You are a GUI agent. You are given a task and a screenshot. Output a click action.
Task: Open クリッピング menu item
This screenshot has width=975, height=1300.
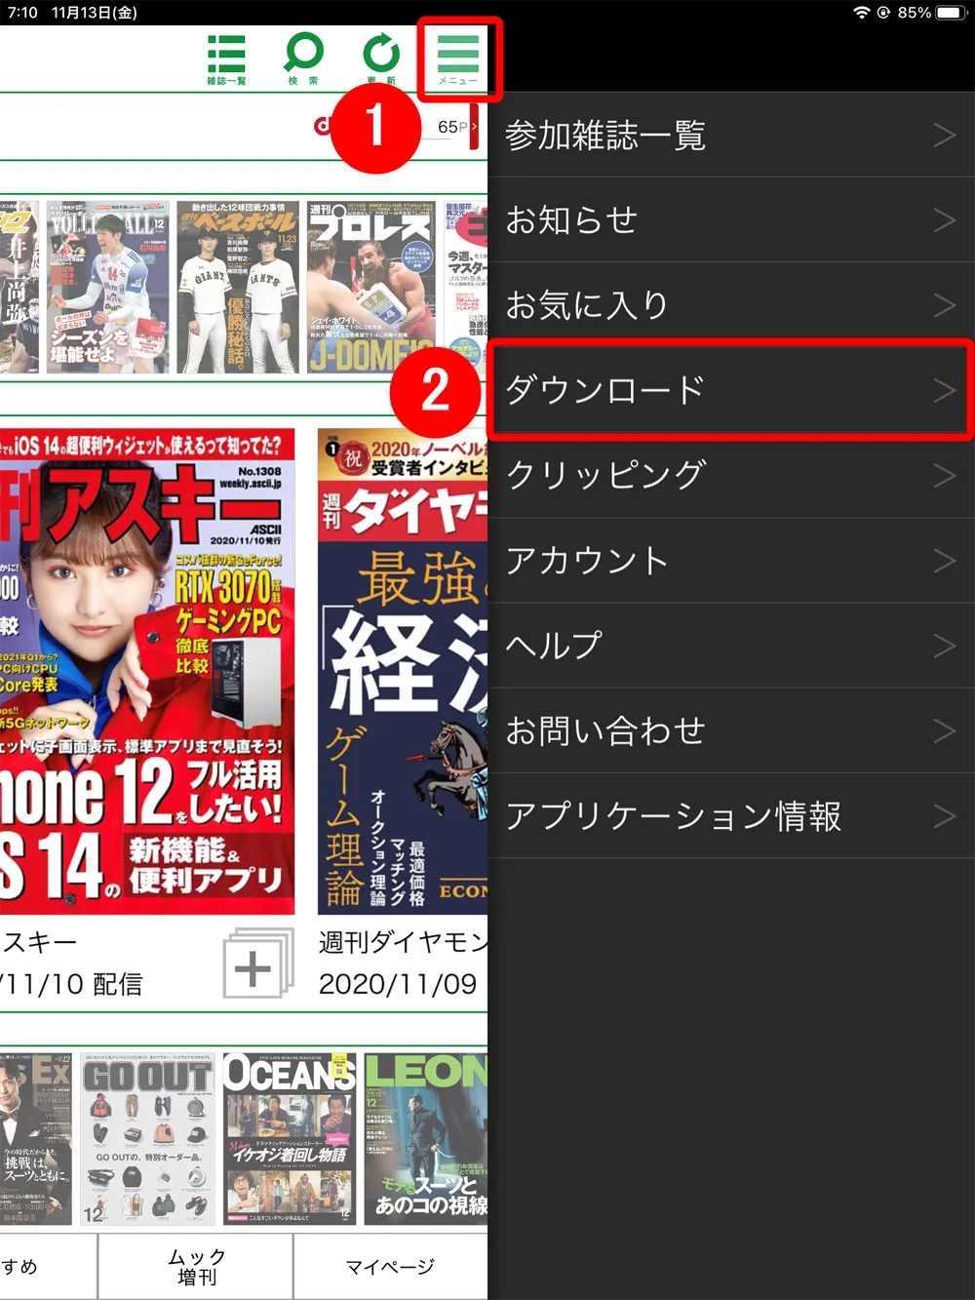(731, 475)
